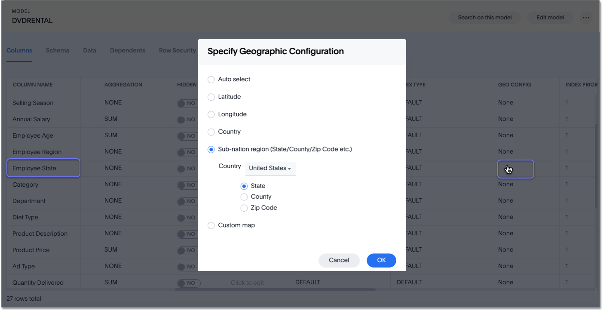Click Search on this model
The width and height of the screenshot is (603, 311).
(x=485, y=18)
